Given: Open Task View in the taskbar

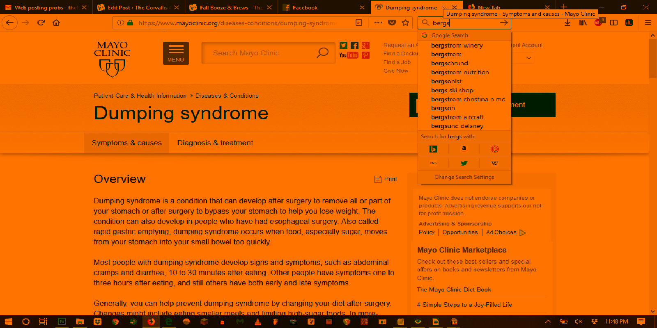Looking at the screenshot, I should click(43, 321).
